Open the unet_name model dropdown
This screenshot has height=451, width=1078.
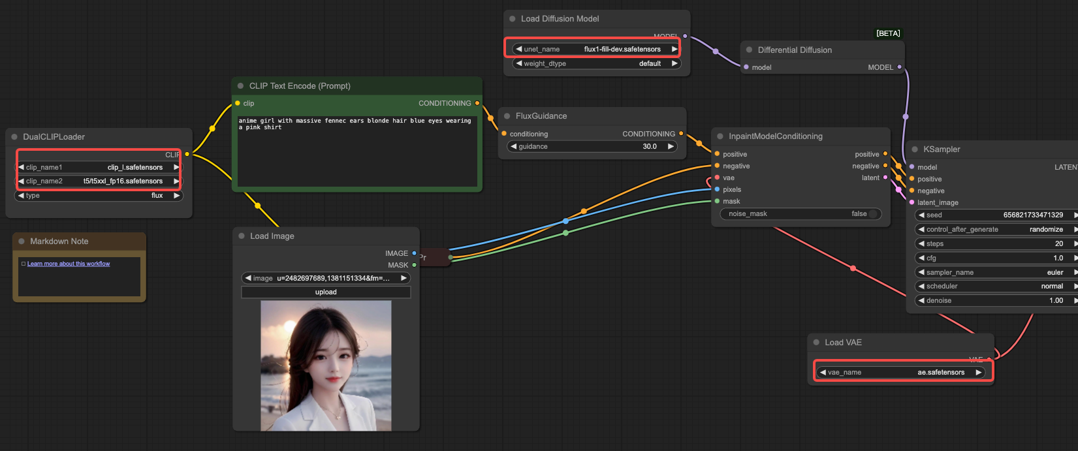tap(597, 49)
